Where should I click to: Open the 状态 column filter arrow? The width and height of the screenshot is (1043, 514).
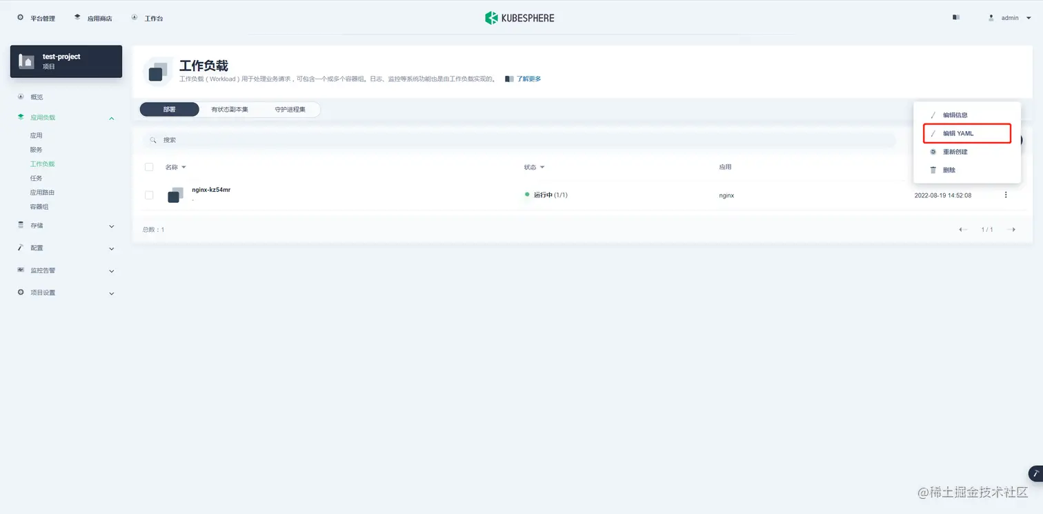tap(542, 168)
